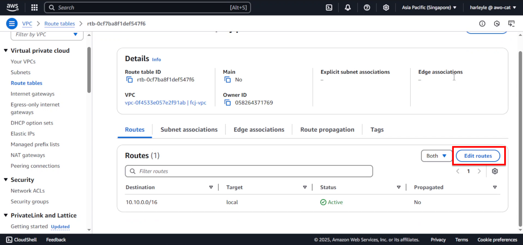Image resolution: width=523 pixels, height=245 pixels.
Task: Open the account menu harleyle @ awo-cat
Action: [x=493, y=8]
